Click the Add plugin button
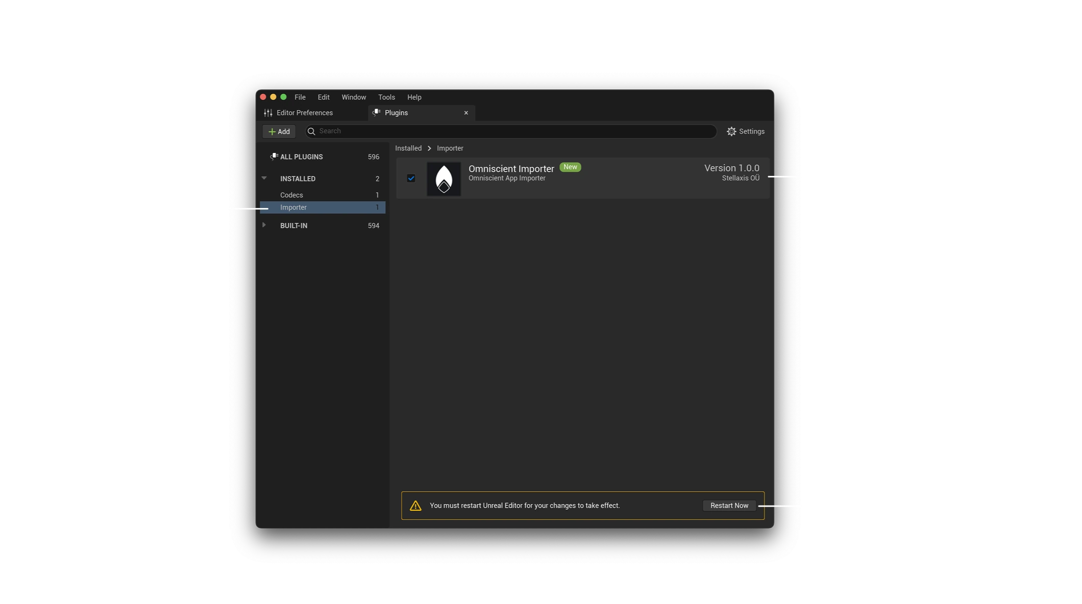1082x604 pixels. pyautogui.click(x=279, y=132)
